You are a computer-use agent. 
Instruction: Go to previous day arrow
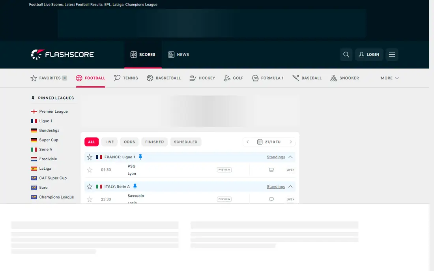[248, 142]
